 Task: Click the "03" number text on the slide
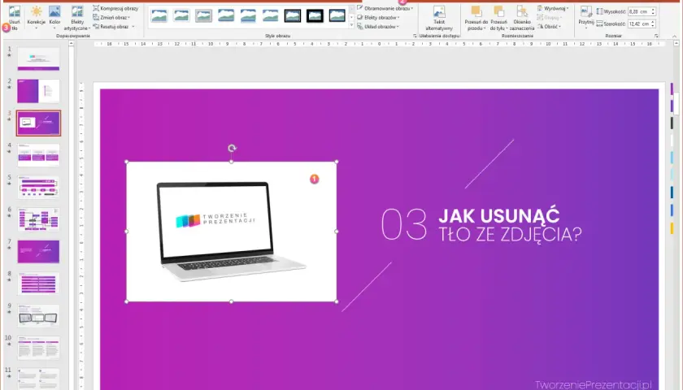tap(404, 224)
